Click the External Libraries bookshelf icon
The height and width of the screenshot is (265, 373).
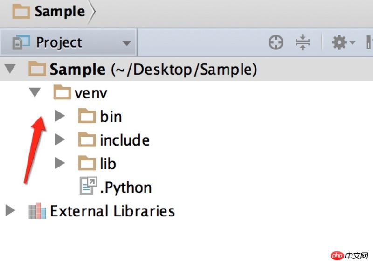click(x=37, y=211)
